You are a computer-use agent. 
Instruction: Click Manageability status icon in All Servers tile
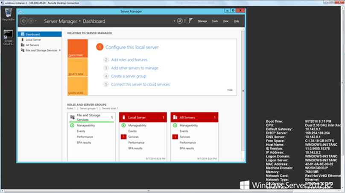tap(175, 125)
